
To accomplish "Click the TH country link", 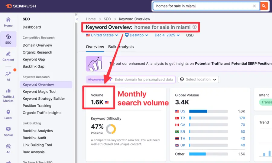I will click(183, 139).
